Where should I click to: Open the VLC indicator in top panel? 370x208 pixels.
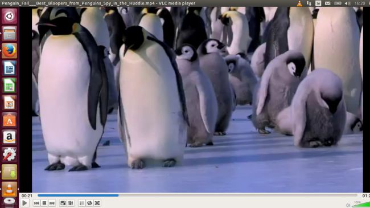299,3
